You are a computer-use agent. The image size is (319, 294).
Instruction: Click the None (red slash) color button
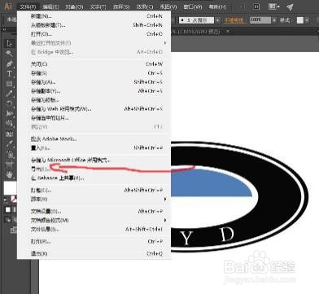click(14, 200)
